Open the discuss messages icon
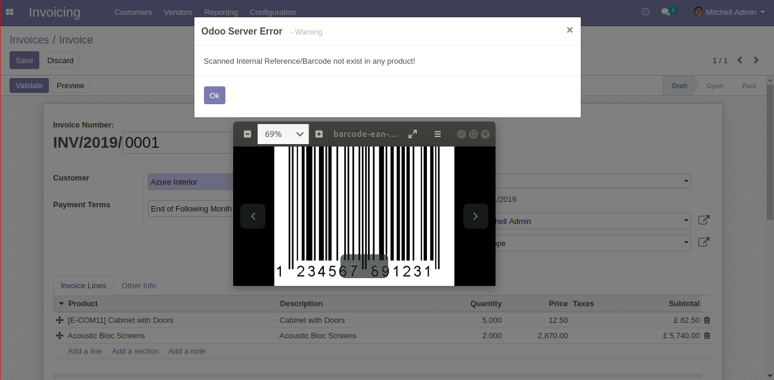This screenshot has width=774, height=380. (668, 12)
